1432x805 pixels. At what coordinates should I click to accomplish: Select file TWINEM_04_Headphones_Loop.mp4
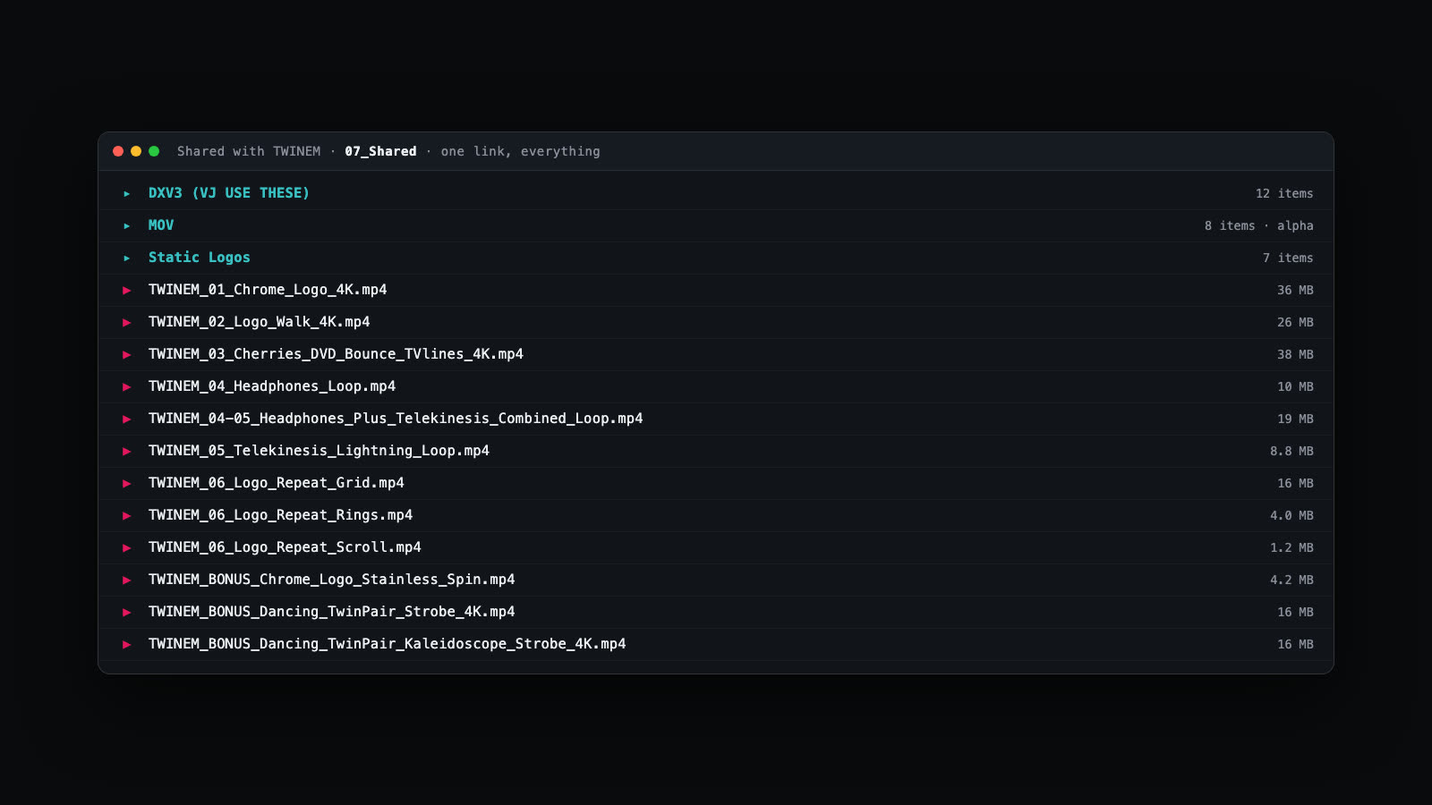[272, 386]
